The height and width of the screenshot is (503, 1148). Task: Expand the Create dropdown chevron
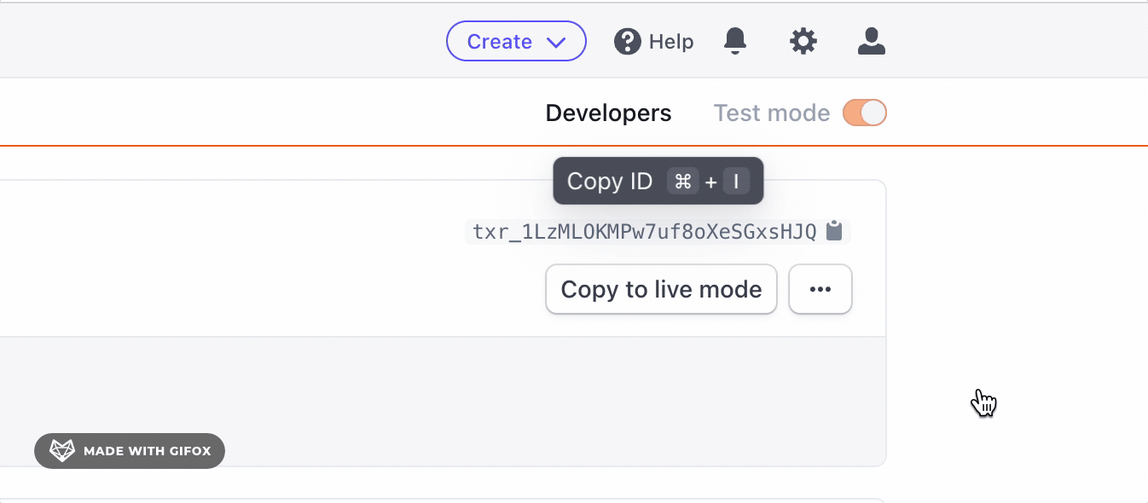pyautogui.click(x=556, y=42)
